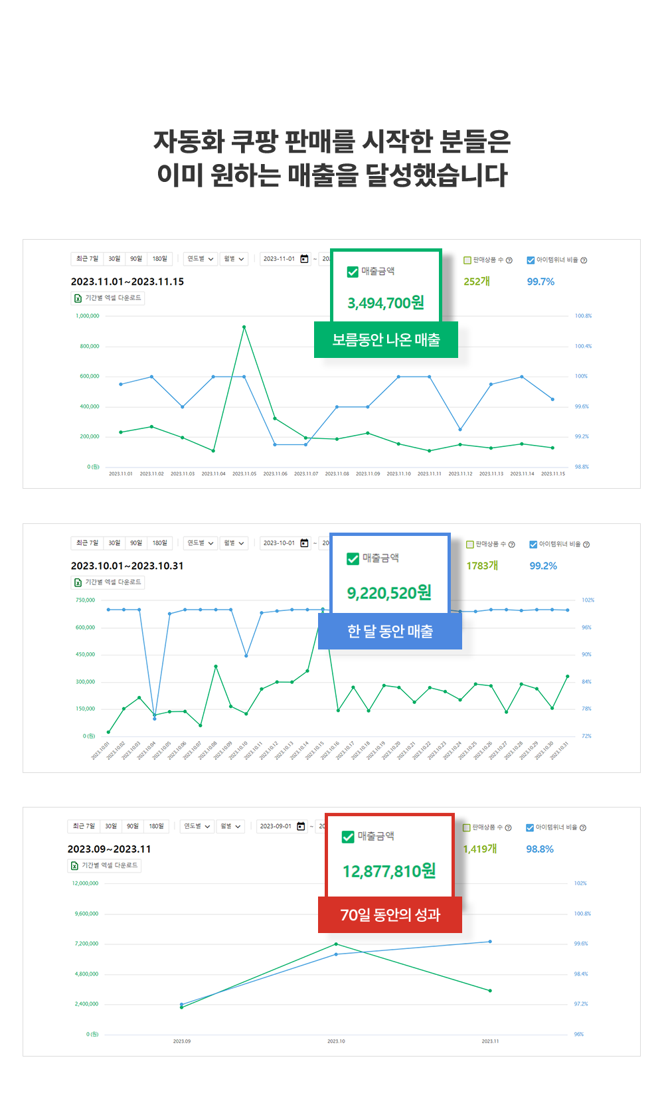Click the 2023-10-01 start date field
664x1117 pixels.
click(279, 543)
